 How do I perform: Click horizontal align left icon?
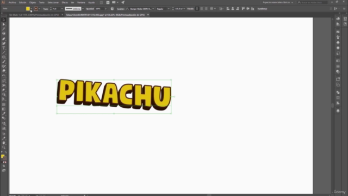coord(228,9)
